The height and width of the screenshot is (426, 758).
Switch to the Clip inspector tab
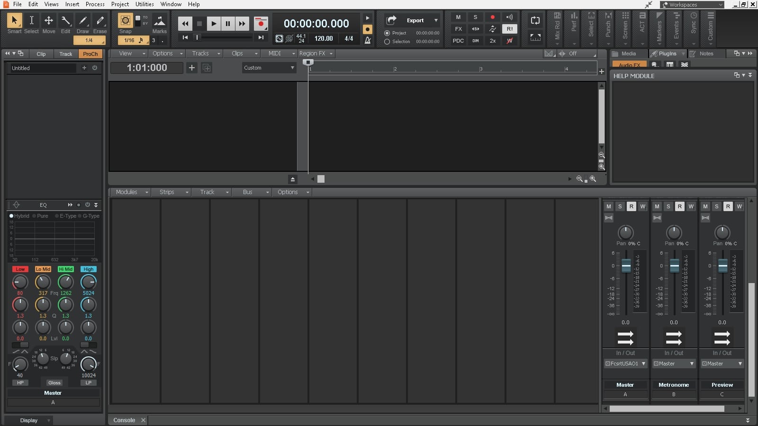click(41, 54)
